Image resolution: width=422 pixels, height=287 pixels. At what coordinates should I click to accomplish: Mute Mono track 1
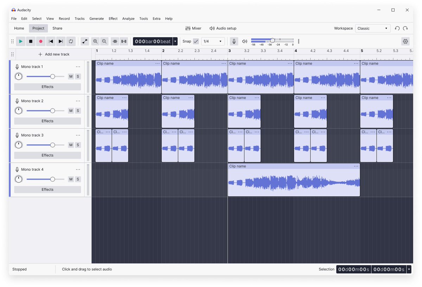pyautogui.click(x=71, y=77)
